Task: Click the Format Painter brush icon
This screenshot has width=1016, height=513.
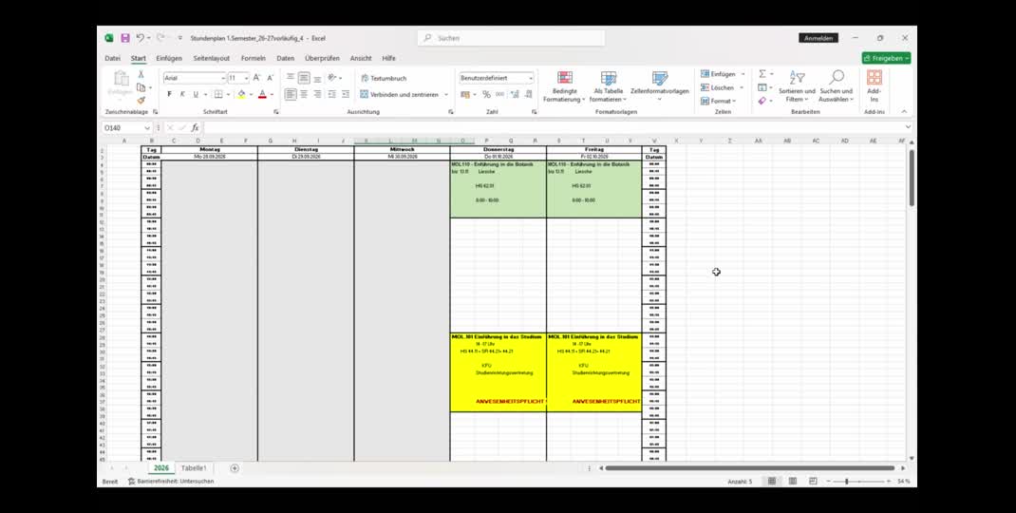Action: pyautogui.click(x=141, y=101)
